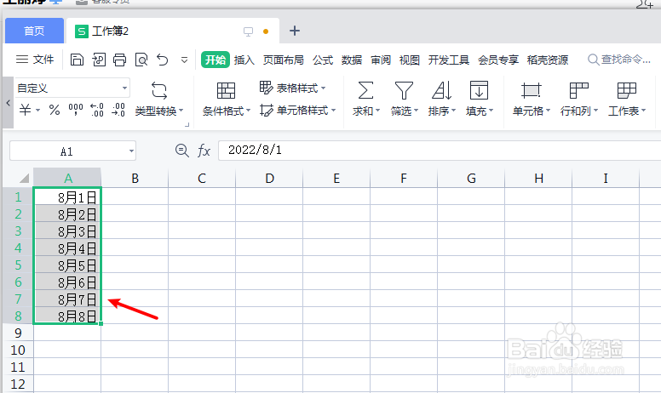Viewport: 661px width, 393px height.
Task: Select row 9 header
Action: click(x=18, y=333)
